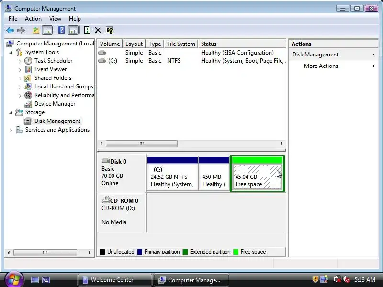Expand the Services and Applications node
Image resolution: width=383 pixels, height=287 pixels.
coord(11,130)
